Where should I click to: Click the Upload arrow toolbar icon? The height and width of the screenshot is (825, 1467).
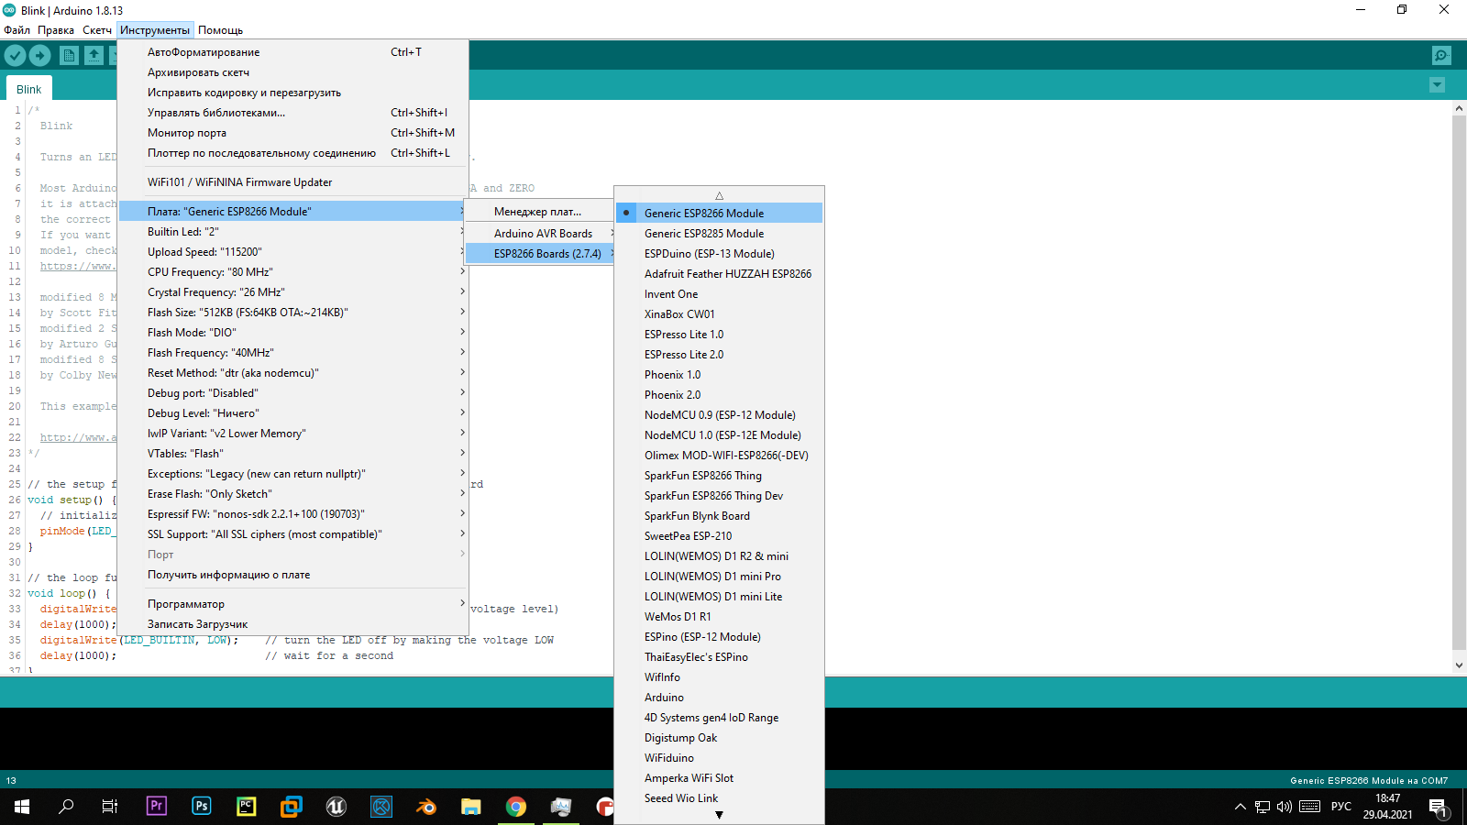pyautogui.click(x=40, y=56)
